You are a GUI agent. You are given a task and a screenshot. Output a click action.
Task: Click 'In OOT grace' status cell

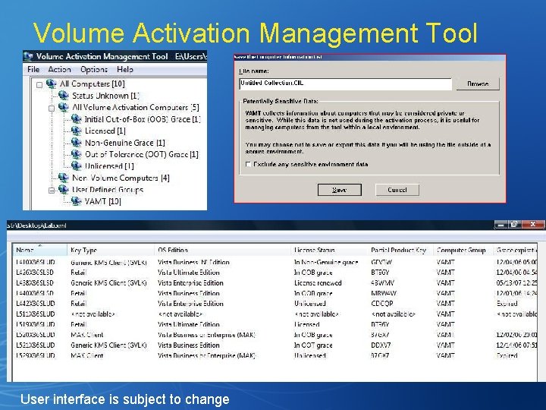coord(313,345)
